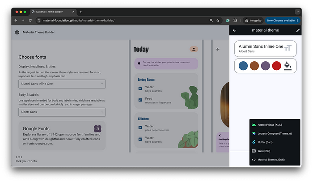Click the Kitchen heading
The height and width of the screenshot is (182, 313).
coord(144,119)
